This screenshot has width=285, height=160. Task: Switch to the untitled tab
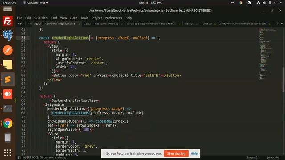(x=207, y=24)
